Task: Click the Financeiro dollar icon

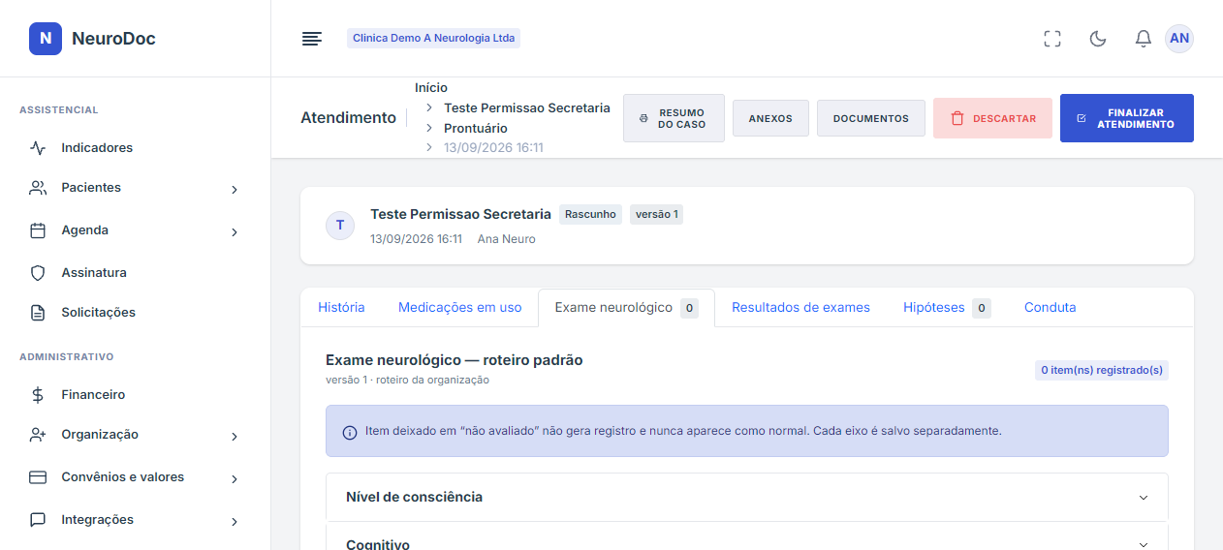Action: tap(38, 395)
